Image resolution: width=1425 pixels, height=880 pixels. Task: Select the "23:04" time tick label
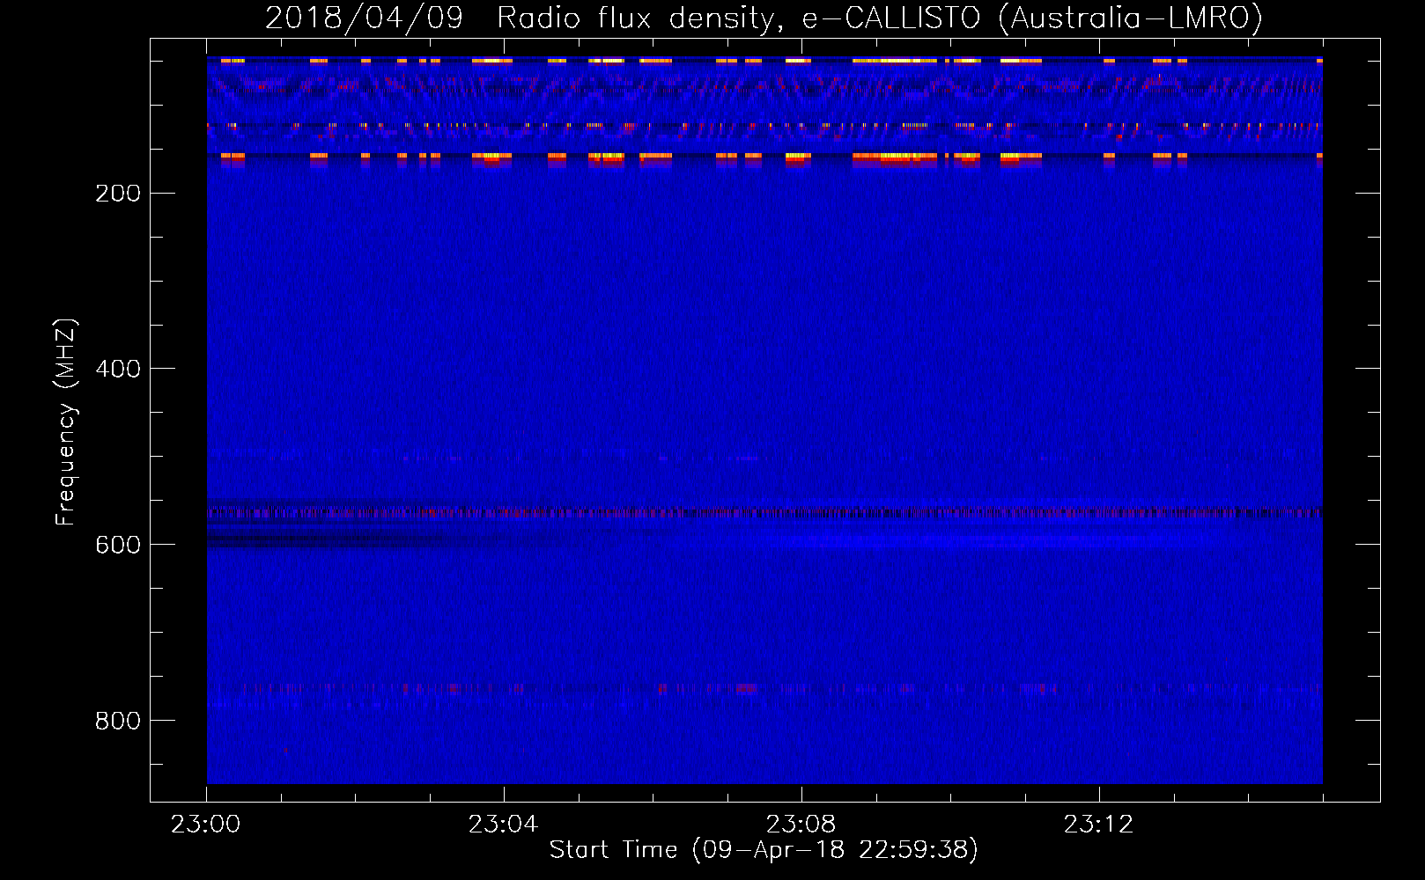pos(503,825)
